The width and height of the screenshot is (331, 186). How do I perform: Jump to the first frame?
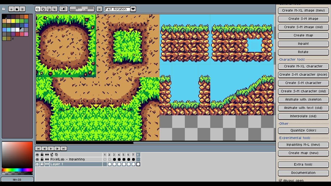(38, 149)
